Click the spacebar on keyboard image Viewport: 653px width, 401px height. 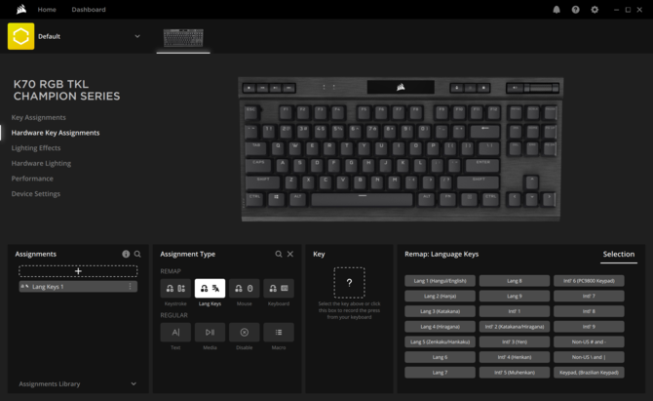363,199
